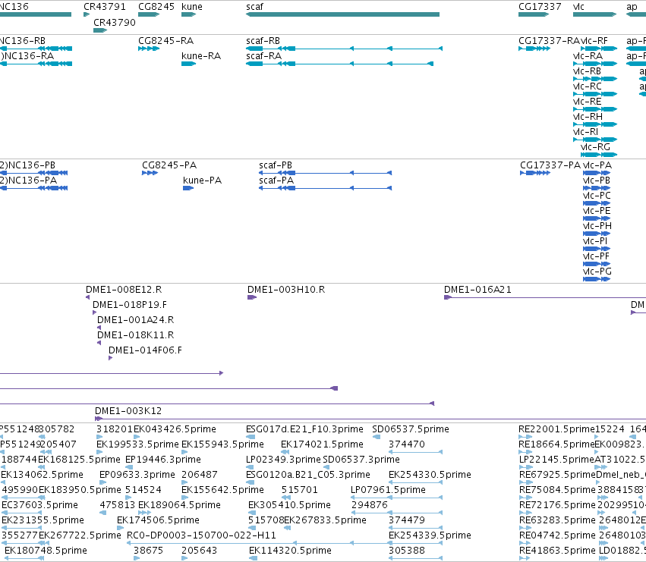Screen dimensions: 646x562
Task: Click EST label ESG017d.E21_F10.3prime
Action: tap(304, 429)
